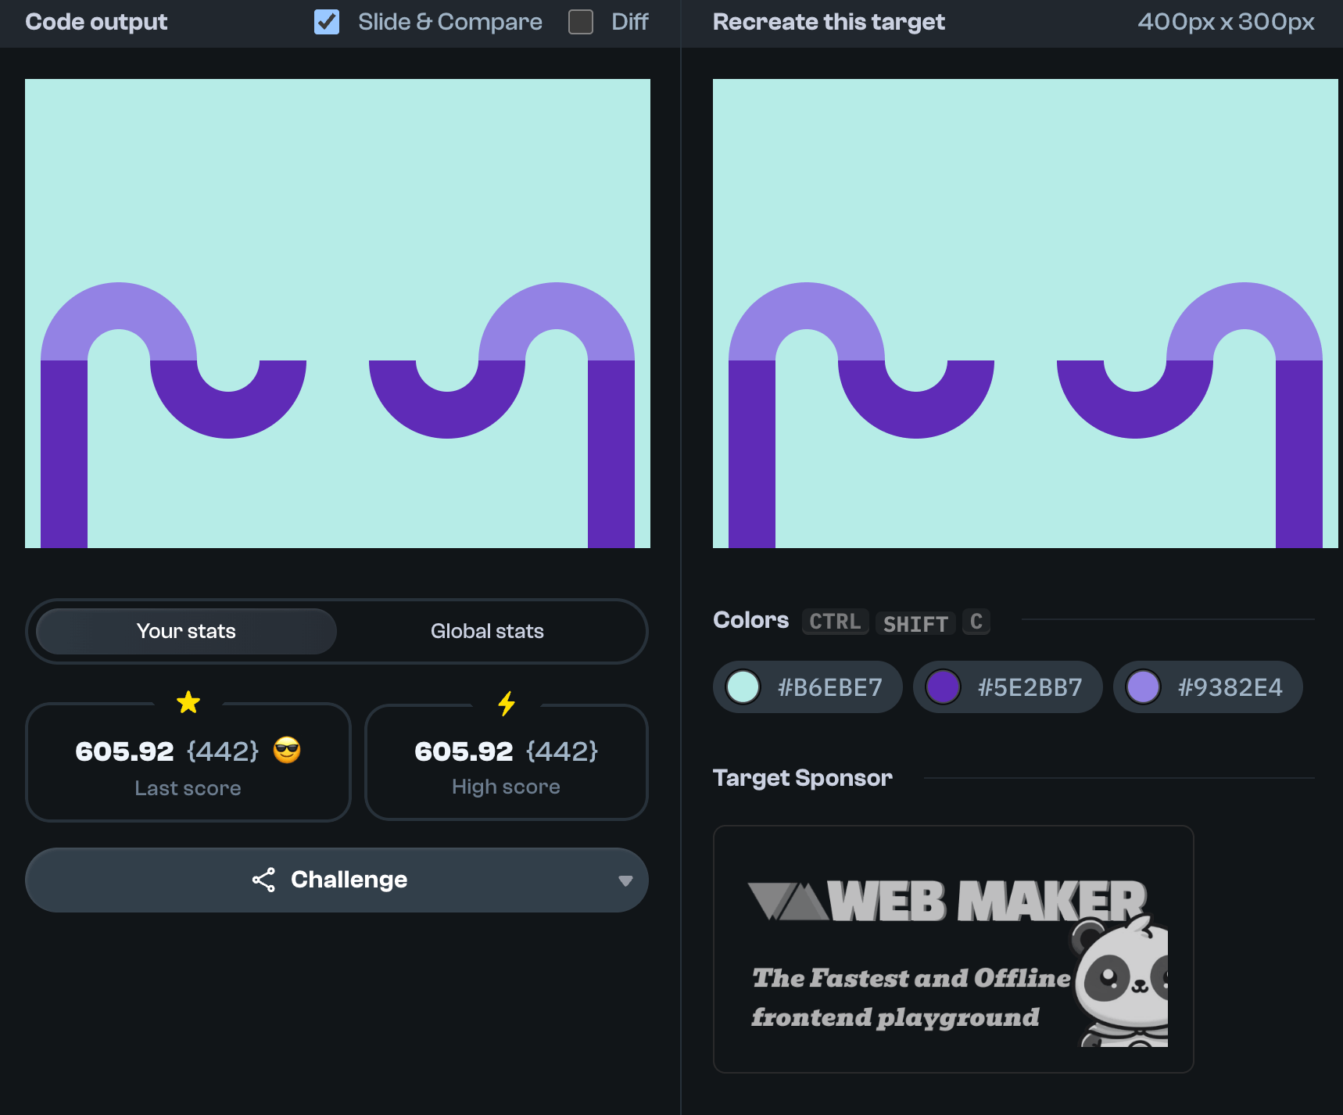Screen dimensions: 1343x1115
Task: Uncheck the Slide & Compare checkbox
Action: coord(327,22)
